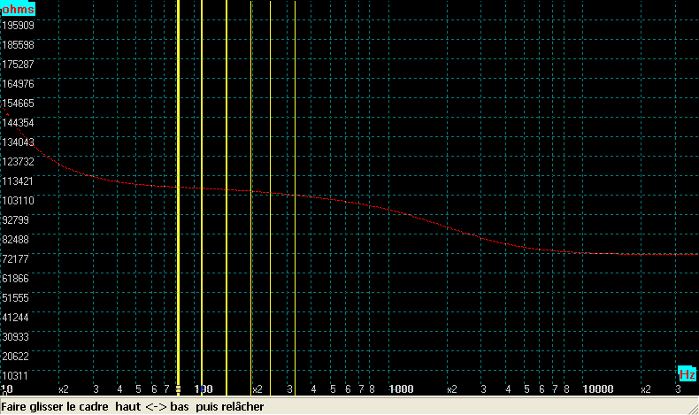Click the 100 frequency axis label
Screen dimensions: 699x415
pos(204,389)
